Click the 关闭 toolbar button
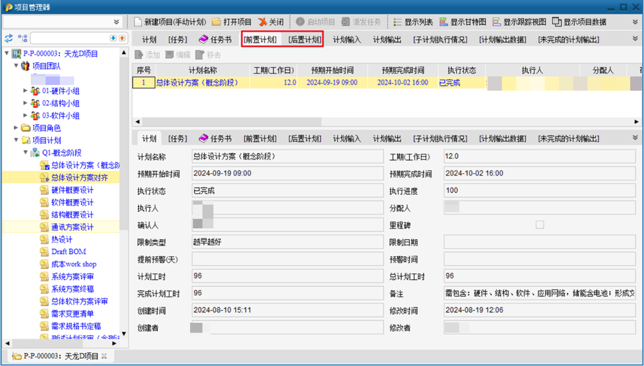This screenshot has width=644, height=366. (271, 22)
